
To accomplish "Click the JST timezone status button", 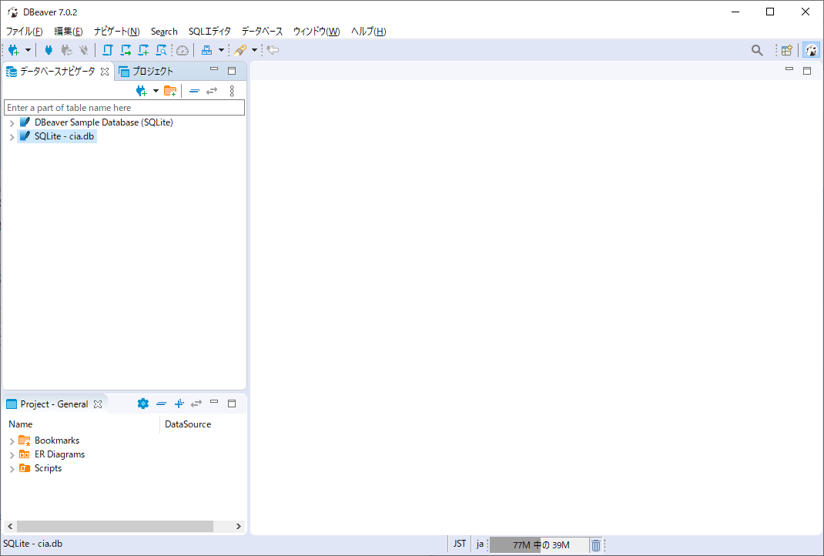I will click(x=460, y=544).
